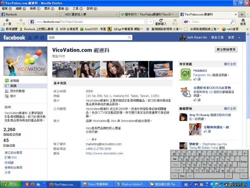Open Facebook notifications globe icon
Screen dimensions: 250x188
point(42,38)
